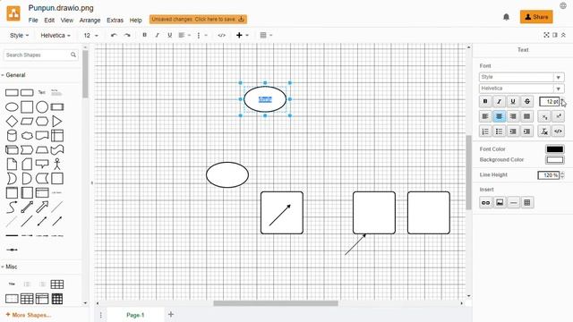Image resolution: width=573 pixels, height=322 pixels.
Task: Click the unsaved changes save banner
Action: [x=198, y=19]
